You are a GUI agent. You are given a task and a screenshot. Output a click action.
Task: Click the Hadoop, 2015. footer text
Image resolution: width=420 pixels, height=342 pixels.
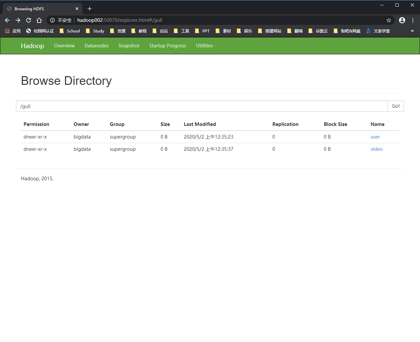click(37, 179)
